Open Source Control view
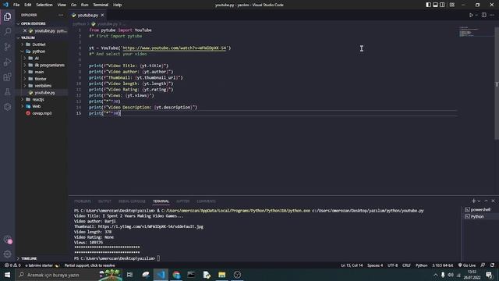 7,47
